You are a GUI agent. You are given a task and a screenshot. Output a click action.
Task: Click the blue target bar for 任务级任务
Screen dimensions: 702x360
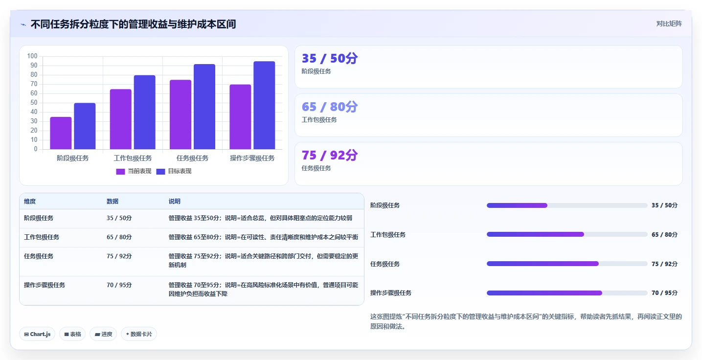pos(204,107)
